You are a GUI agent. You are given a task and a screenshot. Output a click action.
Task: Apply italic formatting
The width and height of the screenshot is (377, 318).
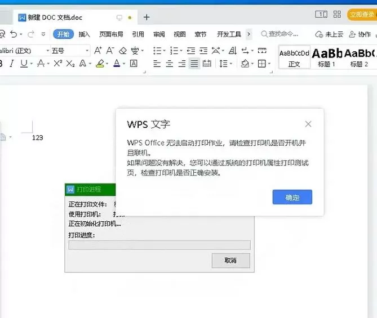coord(11,64)
